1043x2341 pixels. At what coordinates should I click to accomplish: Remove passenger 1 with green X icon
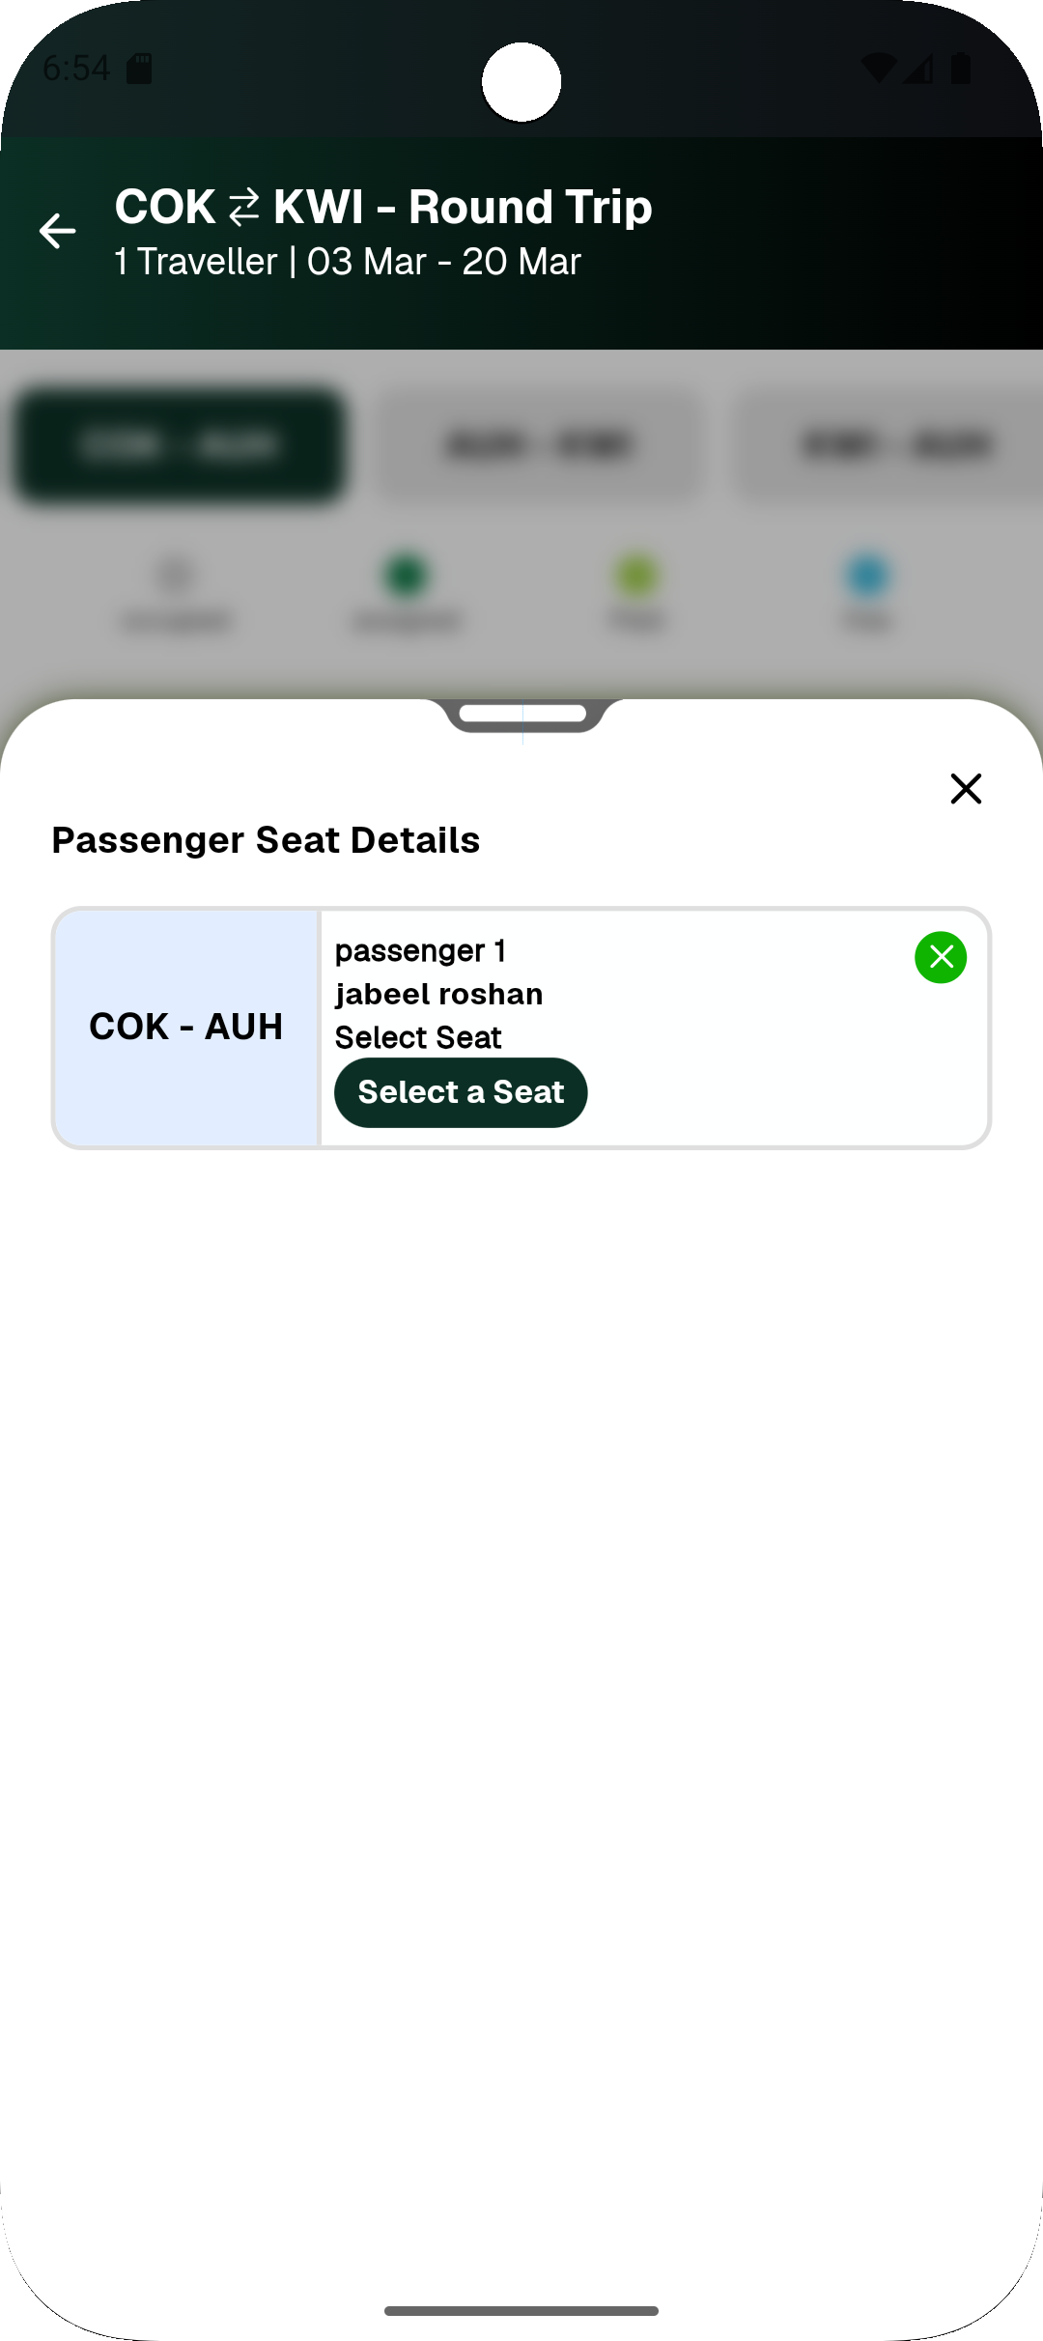941,957
